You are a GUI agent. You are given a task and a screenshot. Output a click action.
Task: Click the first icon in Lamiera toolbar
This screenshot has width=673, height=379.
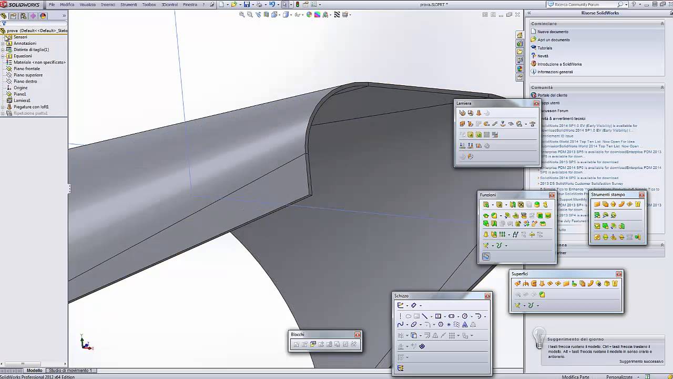point(462,113)
